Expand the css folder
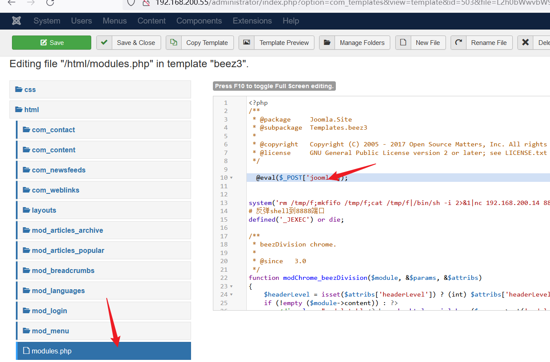Viewport: 550px width, 362px height. click(x=100, y=89)
